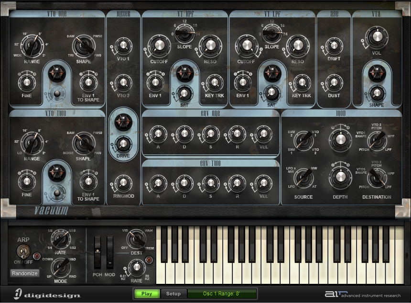The width and height of the screenshot is (411, 303).
Task: Click the mixer VTO 2 level knob
Action: (123, 82)
